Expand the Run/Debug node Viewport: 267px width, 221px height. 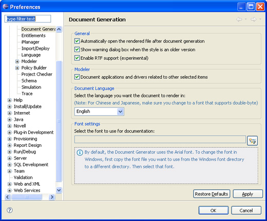click(x=10, y=152)
